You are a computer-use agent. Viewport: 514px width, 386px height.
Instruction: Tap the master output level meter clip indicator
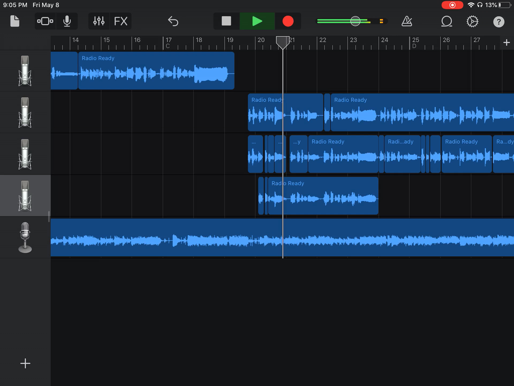pos(381,21)
